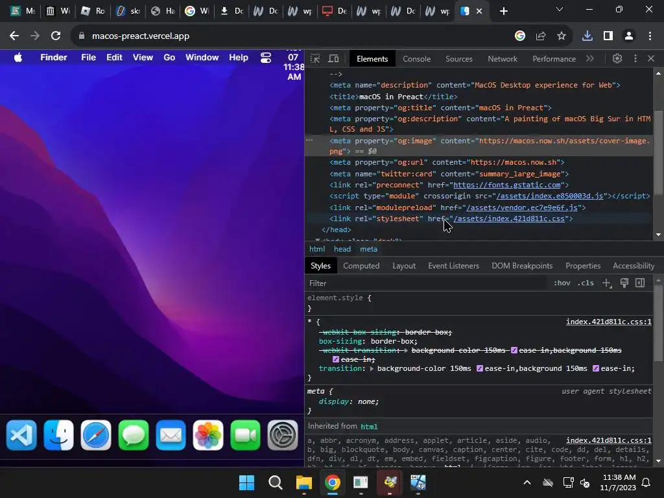
Task: Launch Safari from the dock
Action: 96,435
